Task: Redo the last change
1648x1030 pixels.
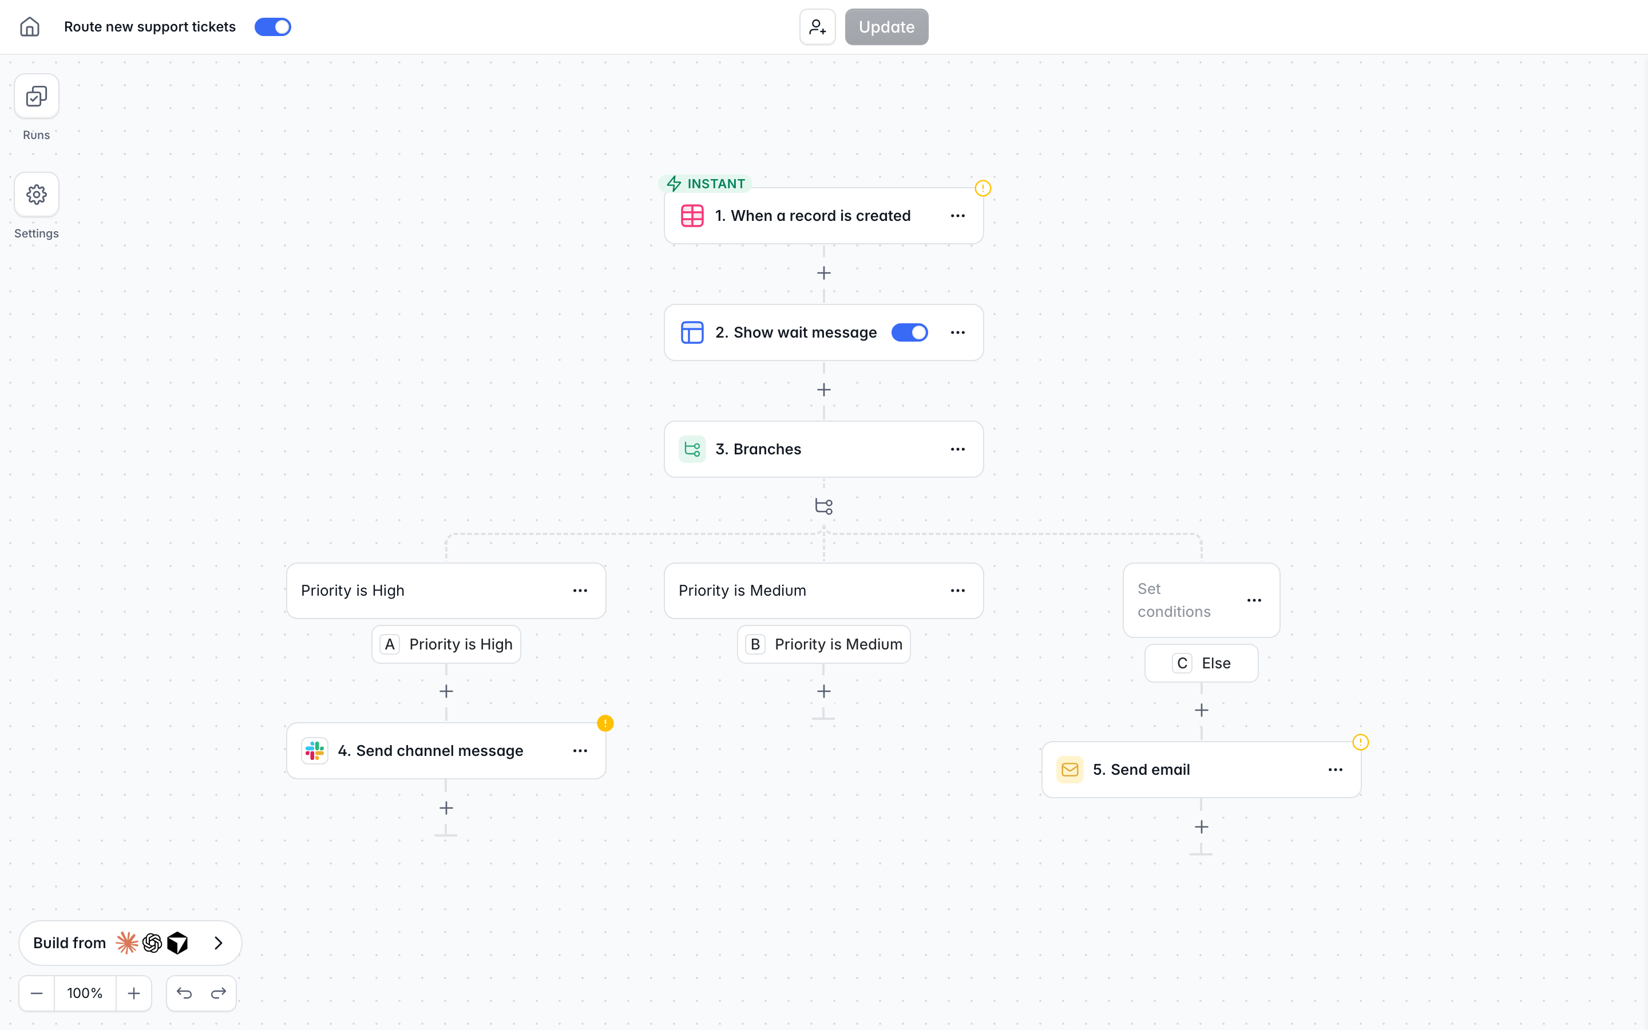Action: coord(219,993)
